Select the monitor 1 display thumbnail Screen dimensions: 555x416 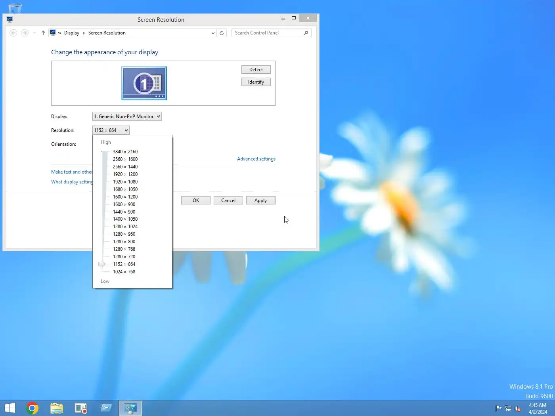(x=144, y=83)
